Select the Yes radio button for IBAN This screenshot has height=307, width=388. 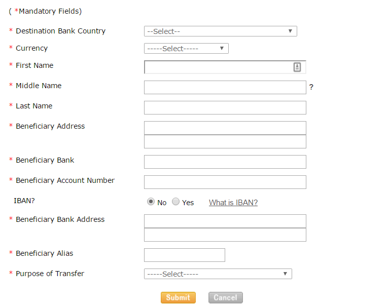[x=175, y=202]
